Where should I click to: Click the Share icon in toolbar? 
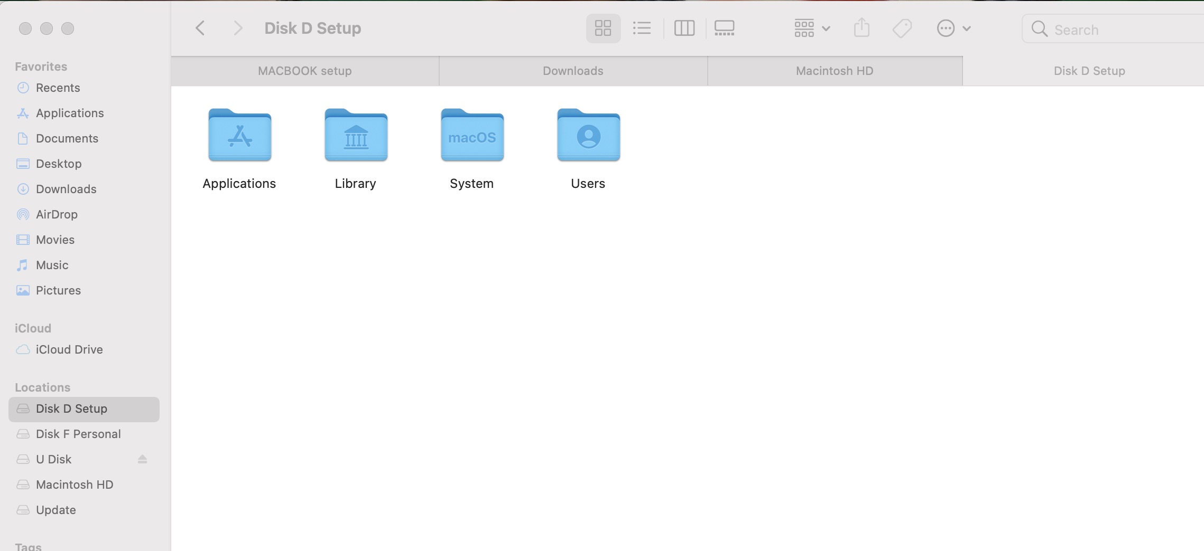(862, 28)
